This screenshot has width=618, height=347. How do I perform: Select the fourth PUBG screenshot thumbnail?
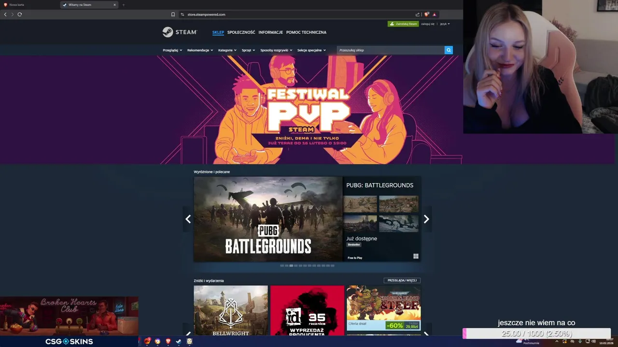click(x=399, y=224)
